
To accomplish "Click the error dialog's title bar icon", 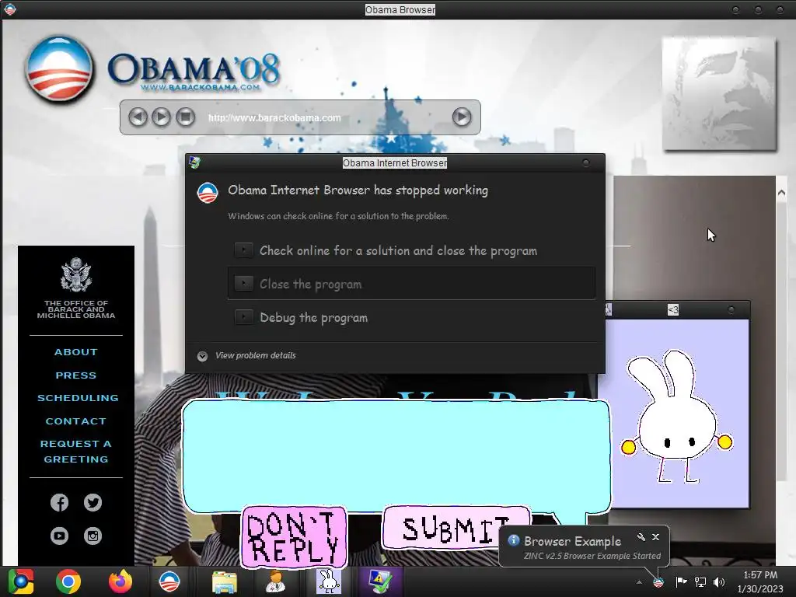I will click(x=194, y=162).
